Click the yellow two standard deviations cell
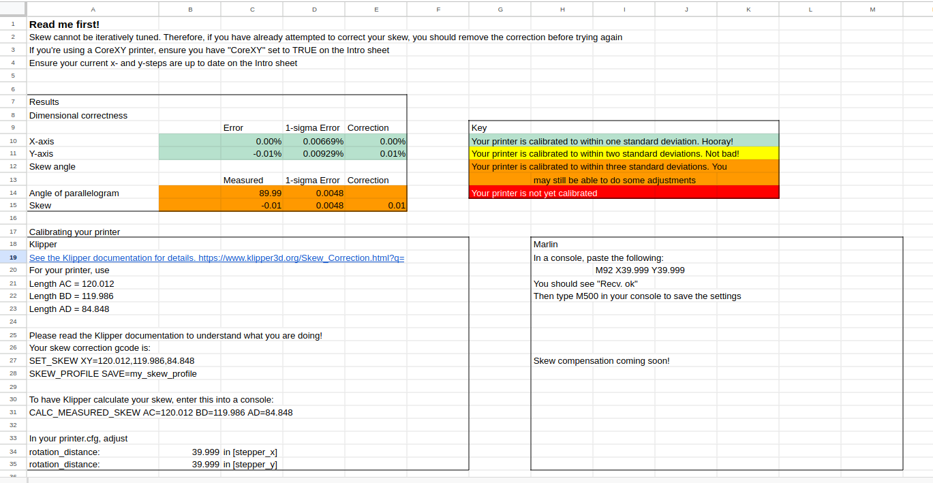Screen dimensions: 933x483 [624, 154]
